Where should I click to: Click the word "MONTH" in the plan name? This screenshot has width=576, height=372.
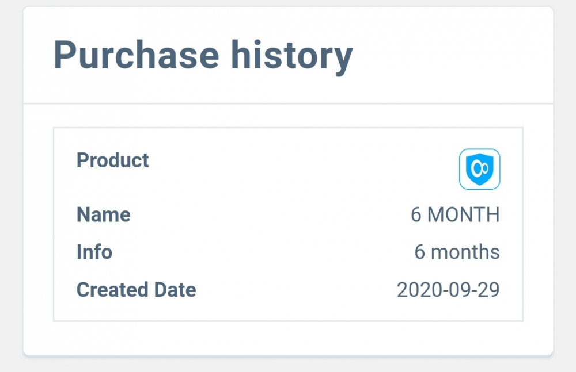coord(464,214)
